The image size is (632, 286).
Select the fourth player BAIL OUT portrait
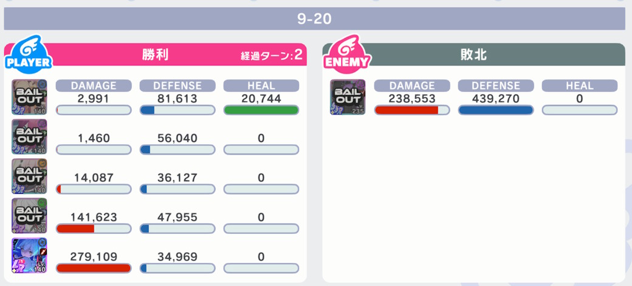[x=29, y=216]
